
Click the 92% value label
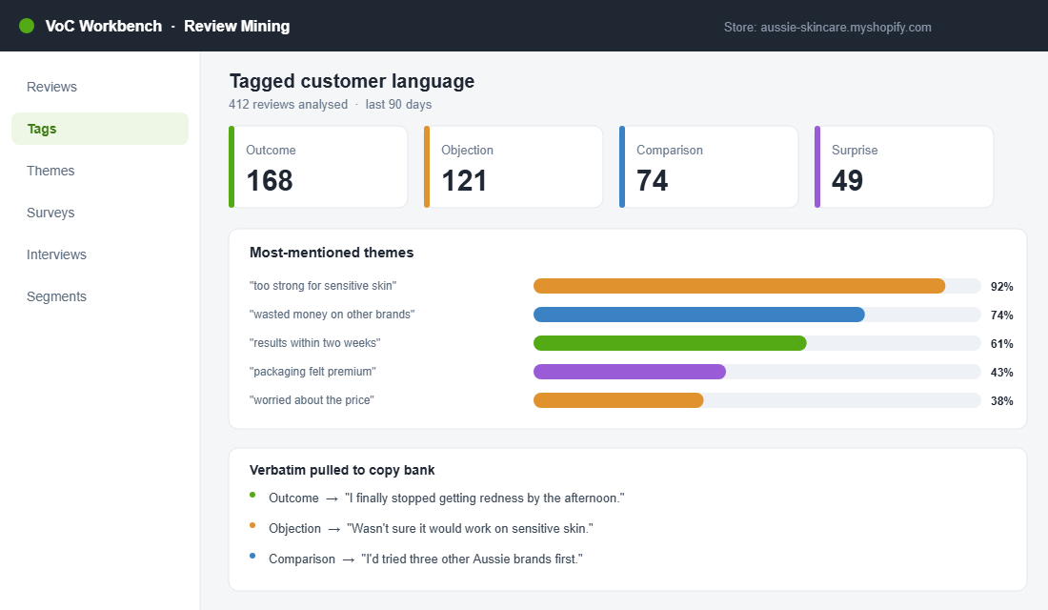[1001, 286]
